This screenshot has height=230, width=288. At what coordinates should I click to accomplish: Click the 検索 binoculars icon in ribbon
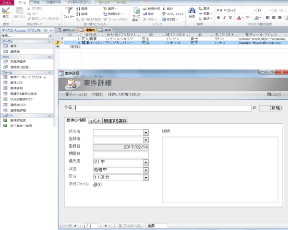point(192,11)
